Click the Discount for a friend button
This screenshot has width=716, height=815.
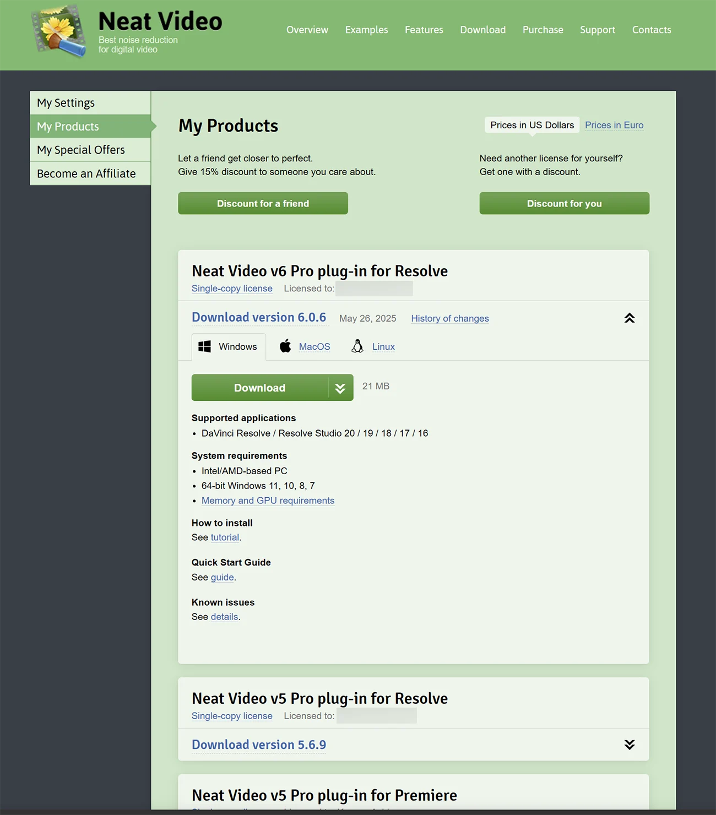pyautogui.click(x=263, y=203)
